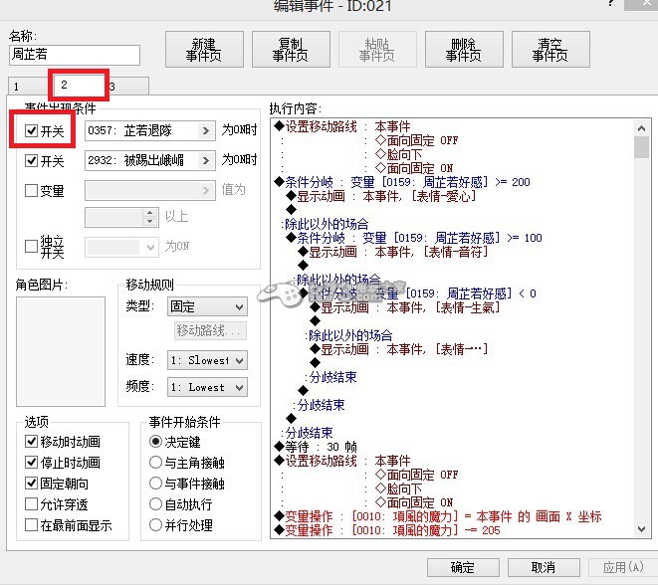Click scroll-up arrow of the 执行内容 list
This screenshot has height=585, width=658.
[x=642, y=126]
